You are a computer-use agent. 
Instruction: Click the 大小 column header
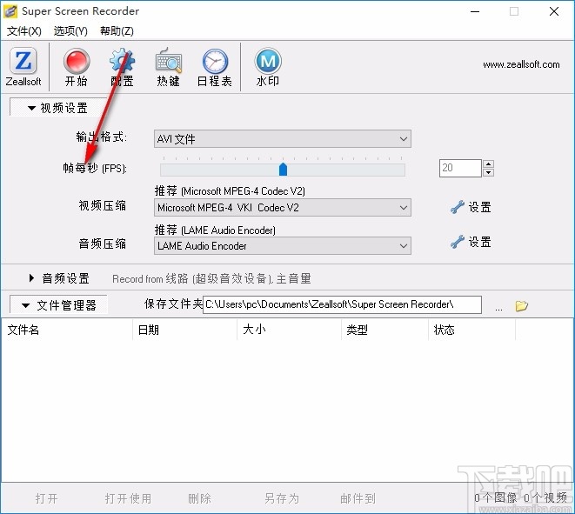(290, 330)
